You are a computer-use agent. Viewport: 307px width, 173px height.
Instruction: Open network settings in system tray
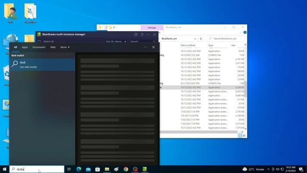[x=282, y=169]
